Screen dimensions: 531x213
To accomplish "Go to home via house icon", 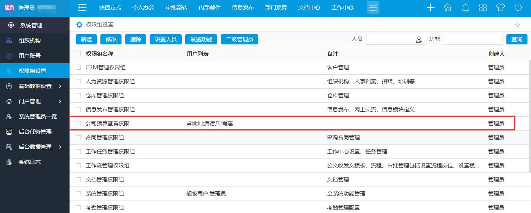I will 448,8.
